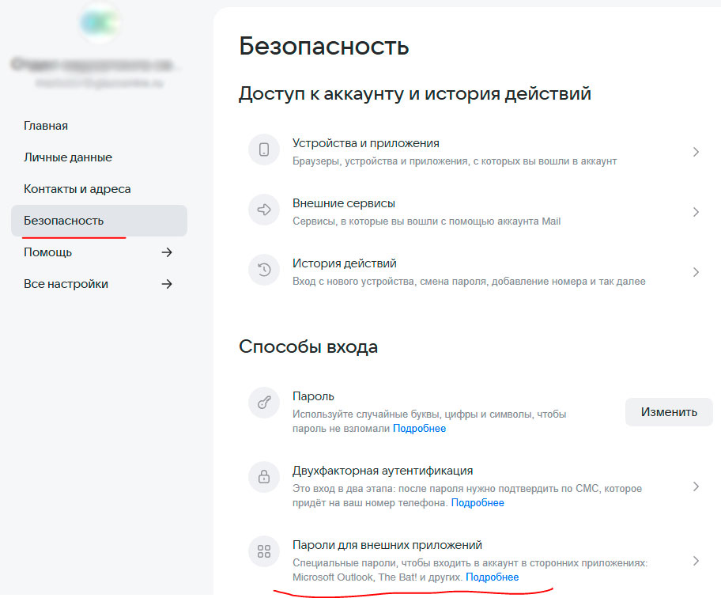This screenshot has height=598, width=721.
Task: Open Личные данные in the sidebar
Action: tap(68, 157)
